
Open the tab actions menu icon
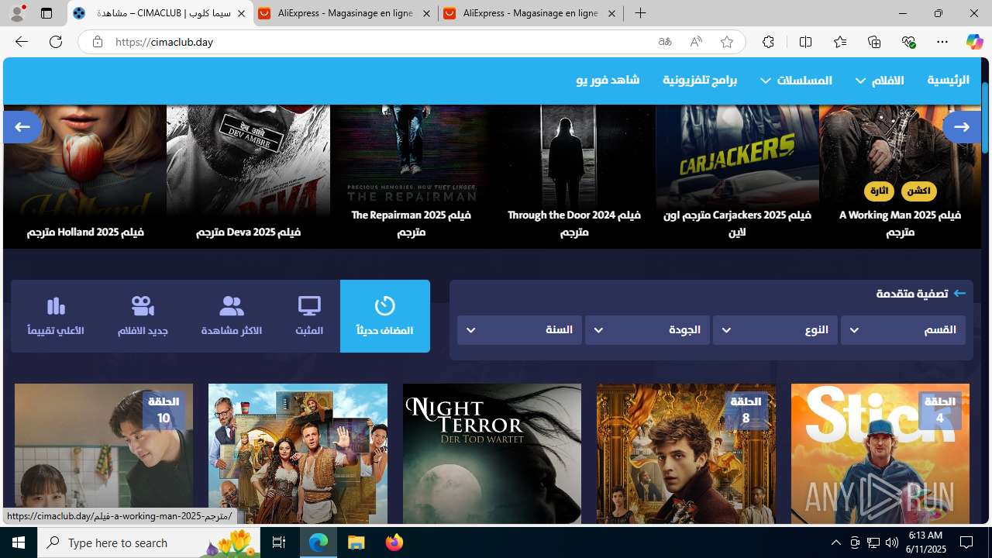pos(46,13)
